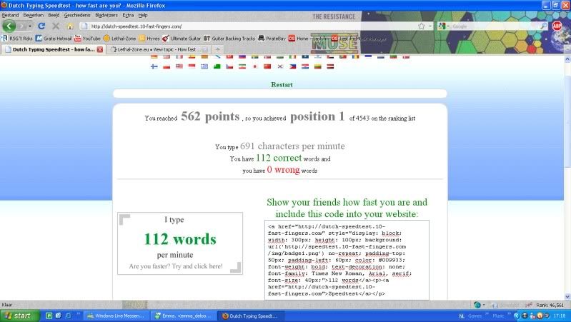Open the back/forward history dropdown arrow
571x322 pixels.
pos(30,26)
